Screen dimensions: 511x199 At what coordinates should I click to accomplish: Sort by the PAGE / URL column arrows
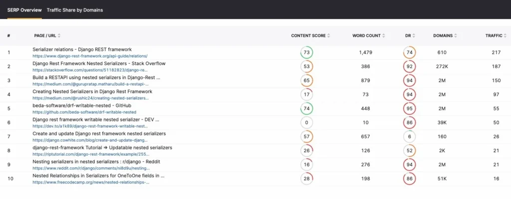click(x=59, y=36)
